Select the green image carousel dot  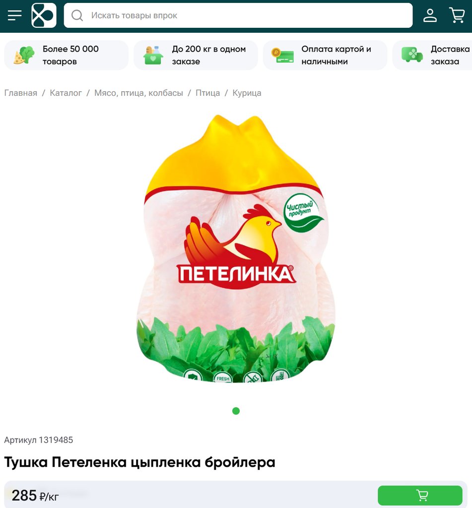(x=236, y=411)
